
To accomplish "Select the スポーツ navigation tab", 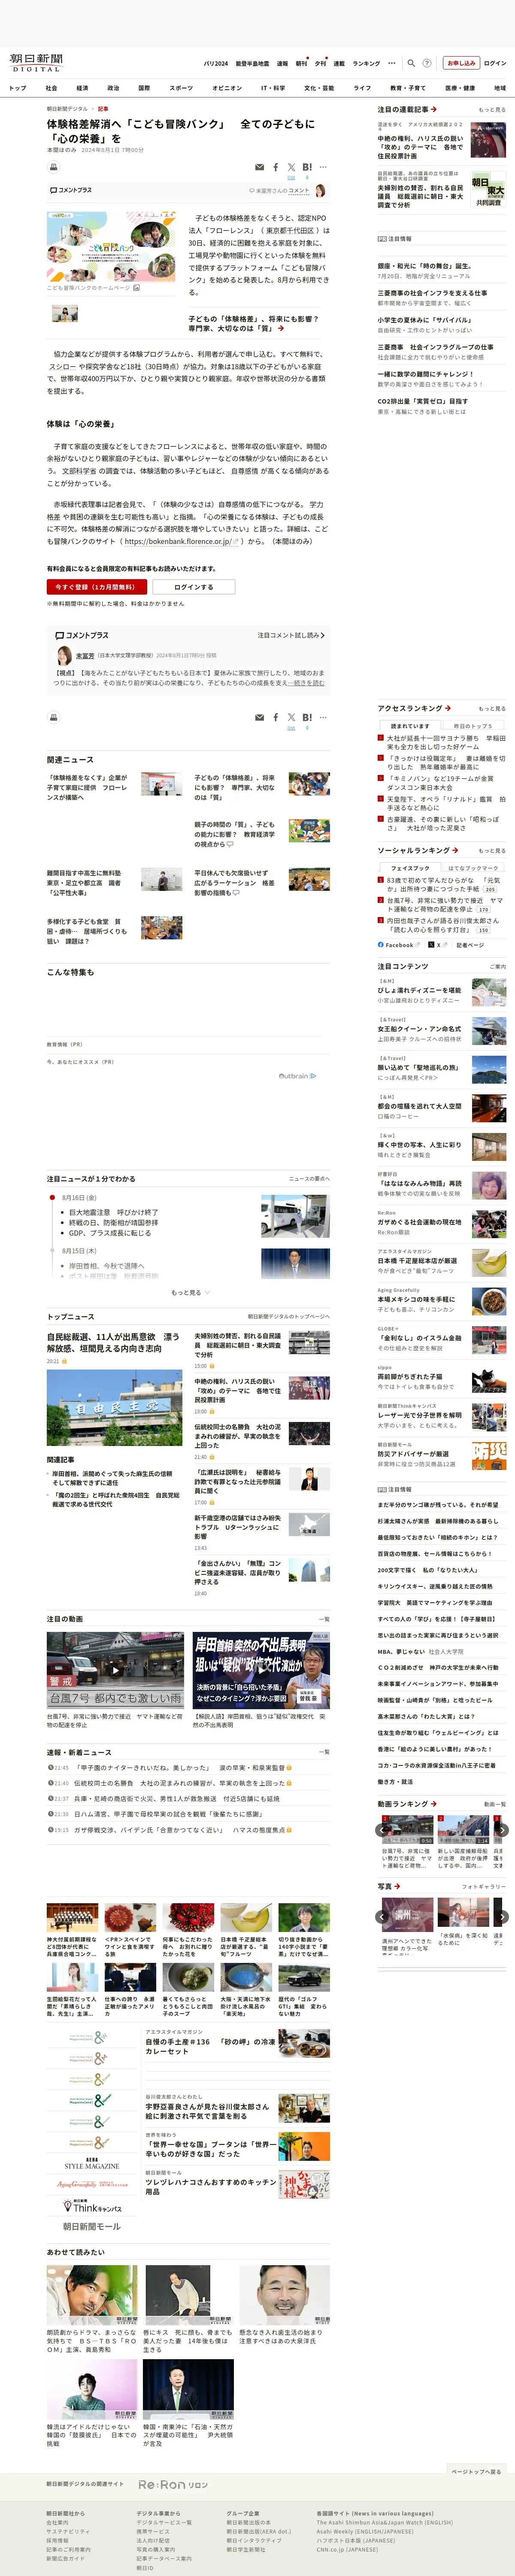I will [x=181, y=88].
